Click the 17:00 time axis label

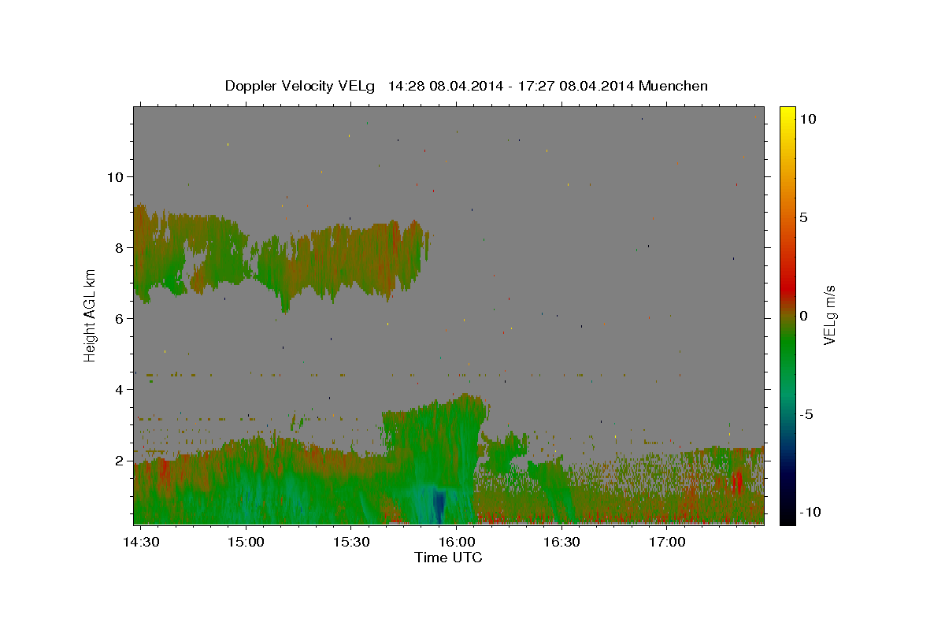[x=668, y=542]
